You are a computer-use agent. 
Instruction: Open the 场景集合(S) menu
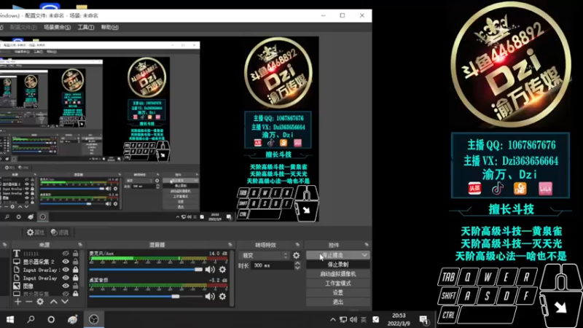[x=57, y=27]
